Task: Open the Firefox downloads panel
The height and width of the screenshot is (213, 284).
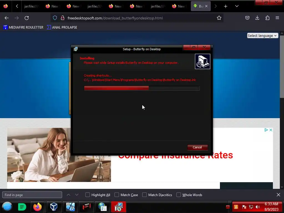Action: click(257, 18)
